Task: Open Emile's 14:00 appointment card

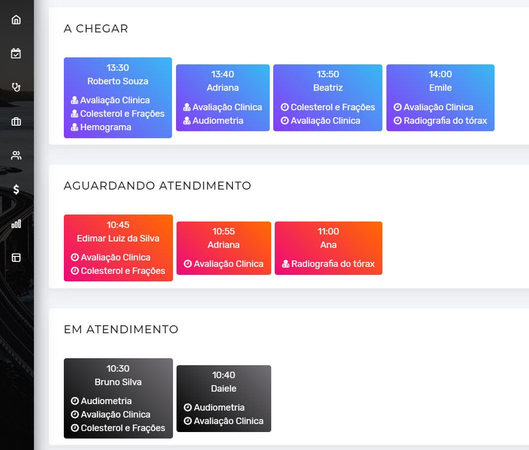Action: point(440,97)
